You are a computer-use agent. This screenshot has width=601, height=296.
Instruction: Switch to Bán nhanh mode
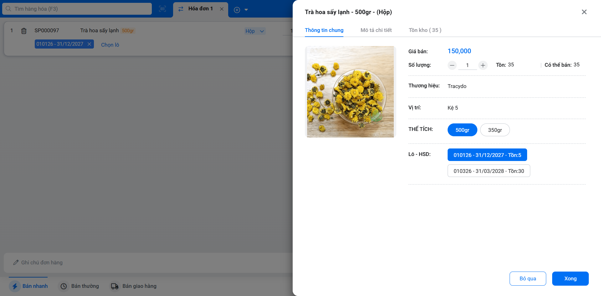[x=28, y=286]
